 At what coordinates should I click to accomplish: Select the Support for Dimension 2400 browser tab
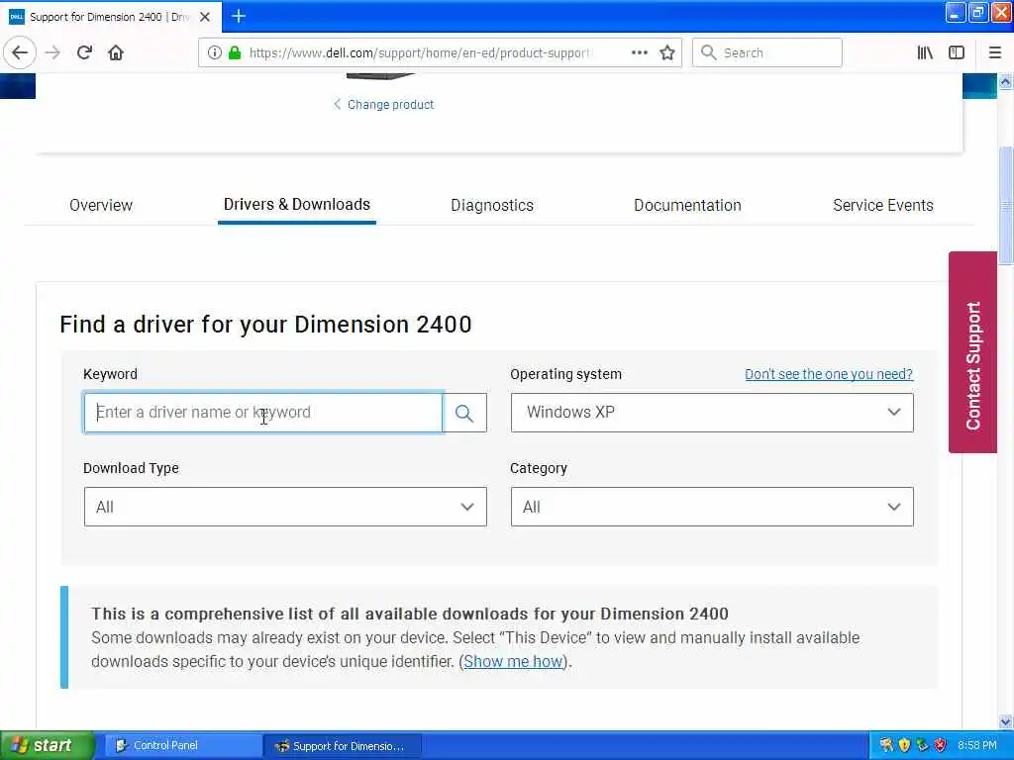[109, 17]
